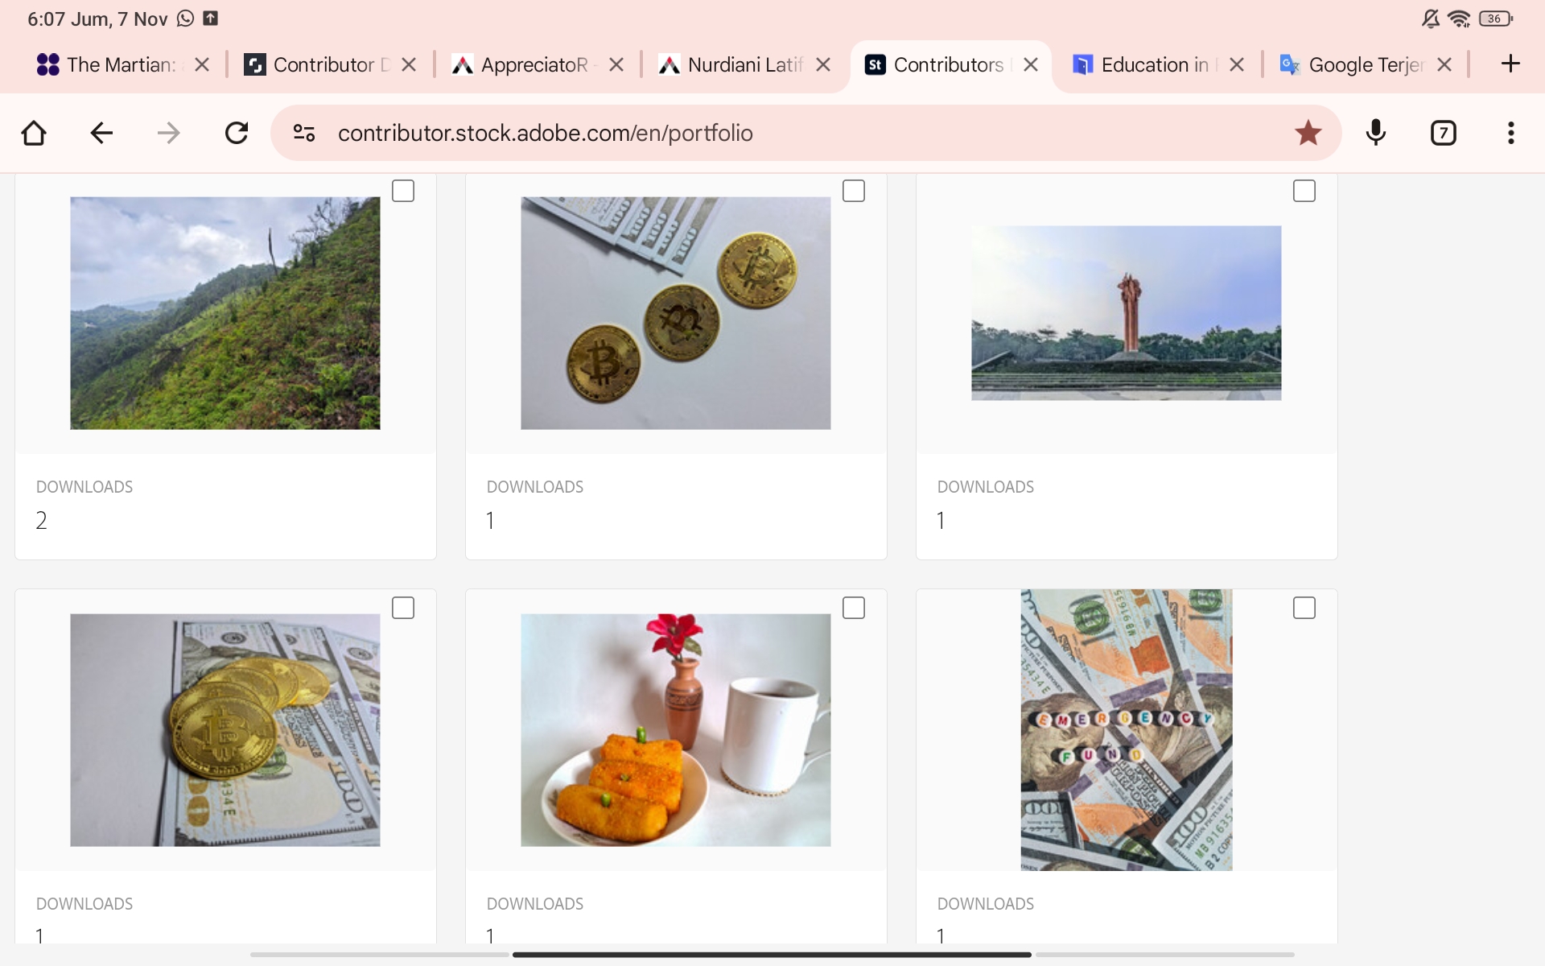Open a new browser tab

click(x=1510, y=64)
